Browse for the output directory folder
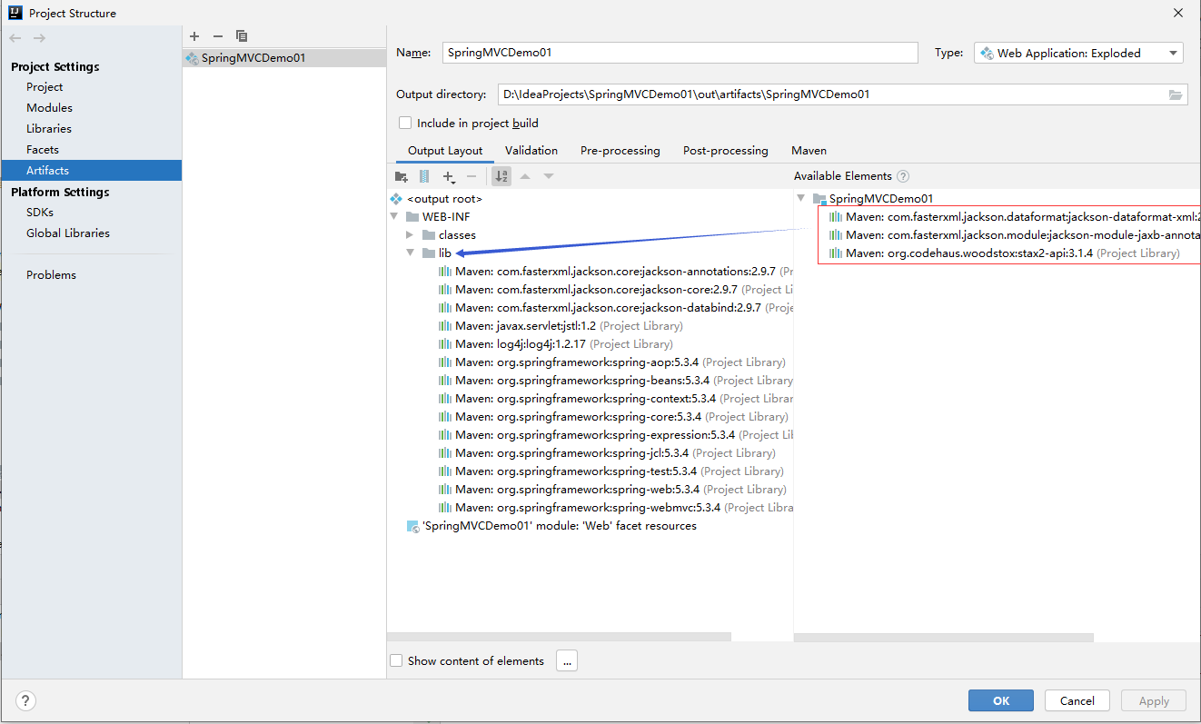This screenshot has width=1201, height=724. click(1176, 94)
